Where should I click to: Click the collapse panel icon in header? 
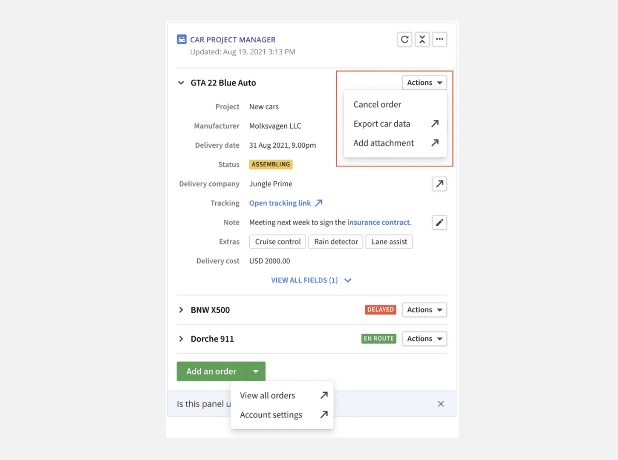(422, 39)
